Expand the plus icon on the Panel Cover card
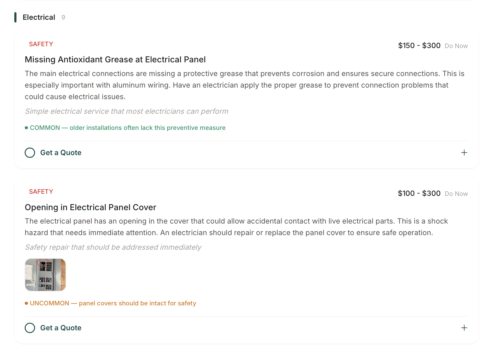The image size is (493, 351). pos(464,328)
